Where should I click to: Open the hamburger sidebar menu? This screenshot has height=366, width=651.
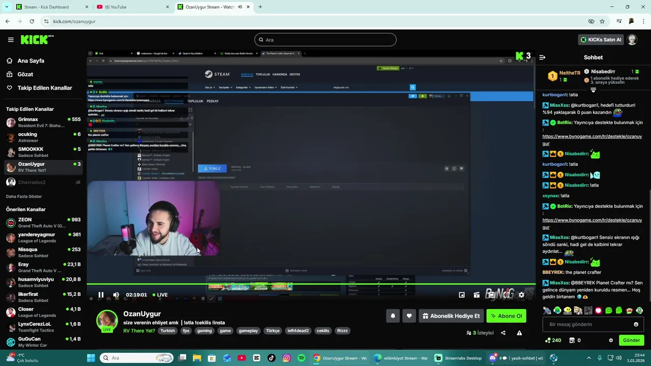(x=11, y=40)
